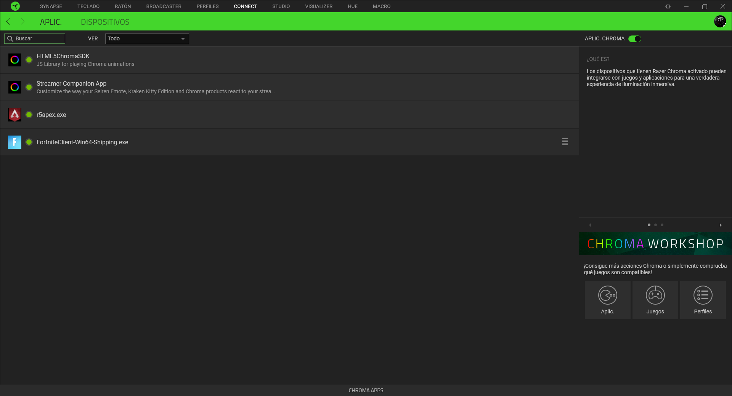Image resolution: width=732 pixels, height=396 pixels.
Task: Toggle r5apex.exe green status dot
Action: (29, 115)
